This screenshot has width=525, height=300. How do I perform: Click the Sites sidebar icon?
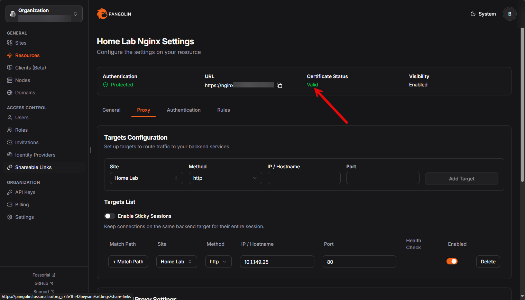(10, 43)
